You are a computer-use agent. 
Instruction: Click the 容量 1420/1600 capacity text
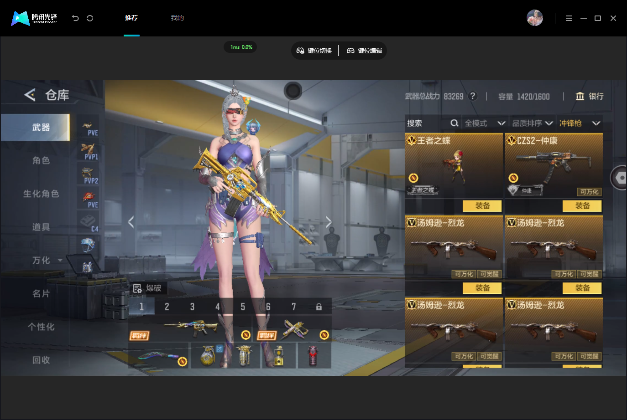[524, 97]
